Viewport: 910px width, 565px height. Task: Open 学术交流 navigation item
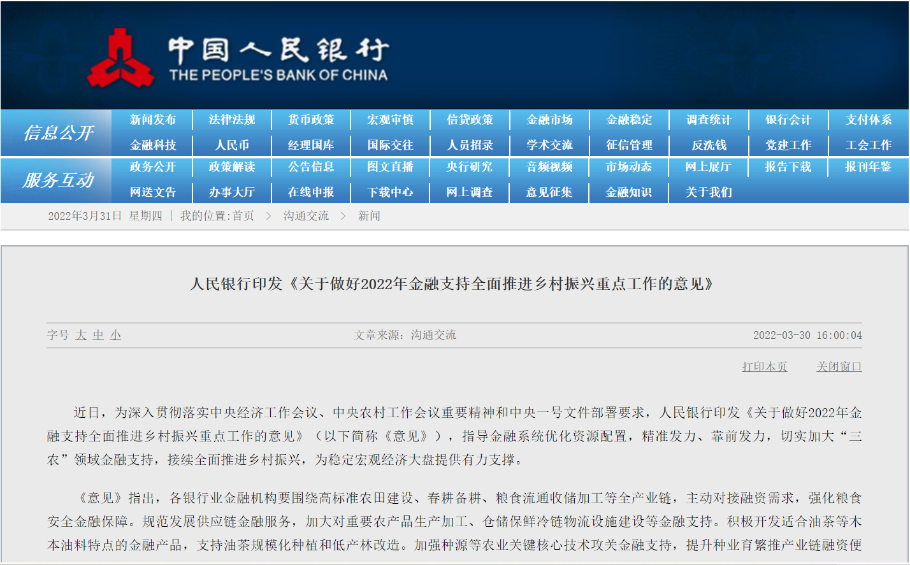coord(549,145)
